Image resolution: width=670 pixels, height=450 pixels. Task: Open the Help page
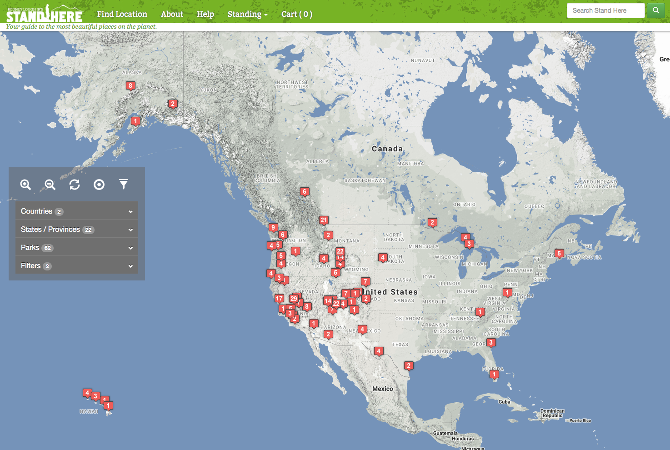point(205,14)
